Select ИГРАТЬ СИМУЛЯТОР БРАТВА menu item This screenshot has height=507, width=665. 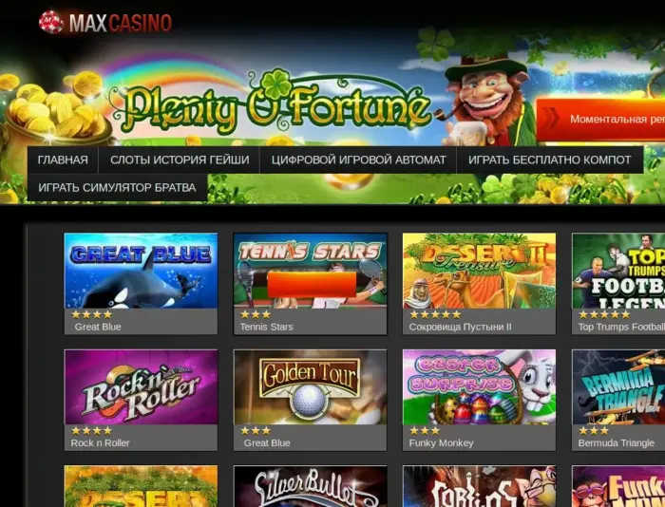[117, 187]
